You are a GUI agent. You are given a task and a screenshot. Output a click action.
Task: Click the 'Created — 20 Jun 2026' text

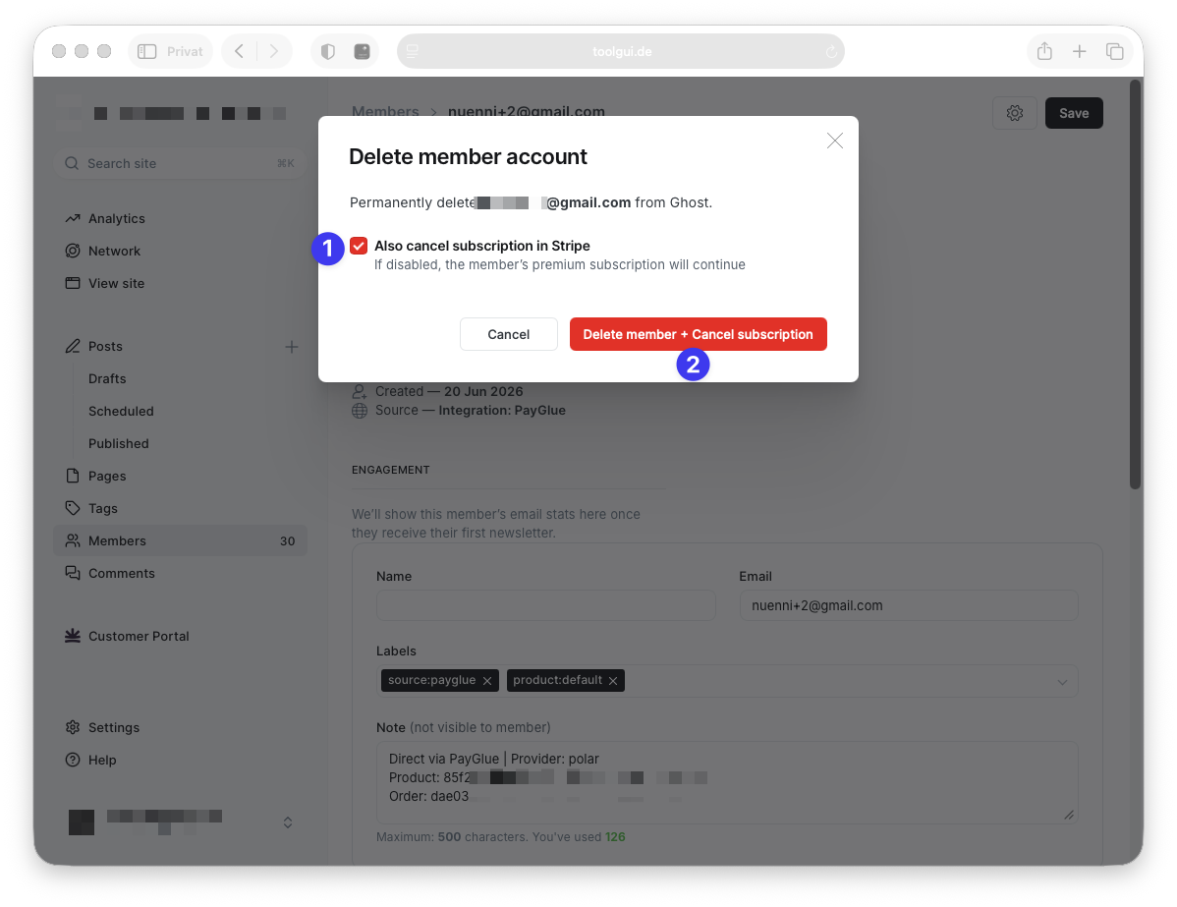coord(449,391)
